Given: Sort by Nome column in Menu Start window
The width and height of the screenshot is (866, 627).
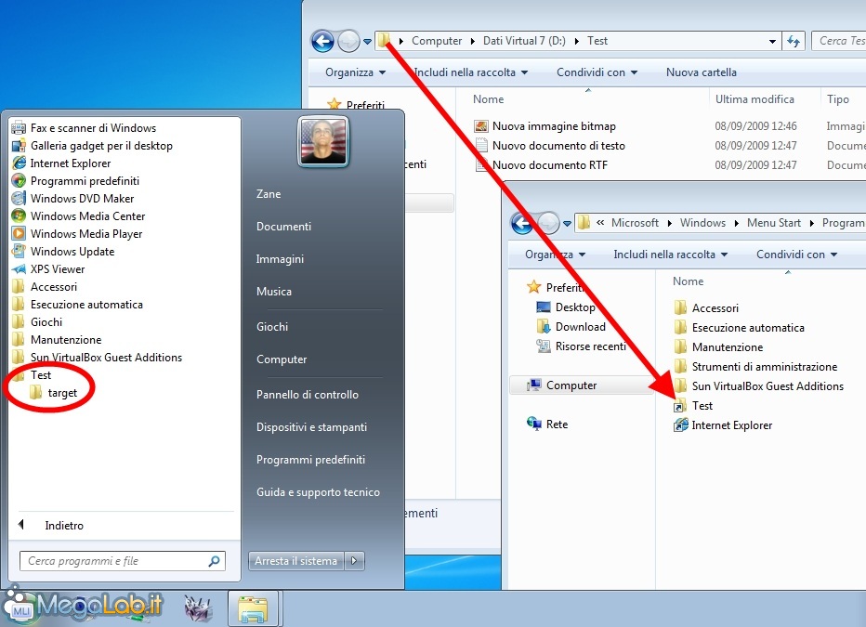Looking at the screenshot, I should pyautogui.click(x=689, y=281).
